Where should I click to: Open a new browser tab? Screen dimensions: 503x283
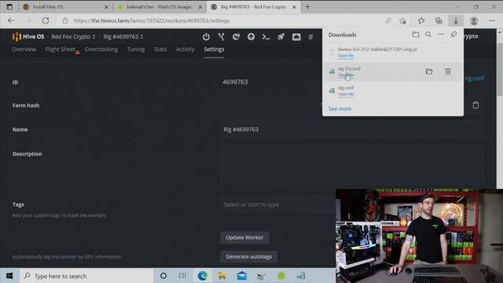point(307,7)
